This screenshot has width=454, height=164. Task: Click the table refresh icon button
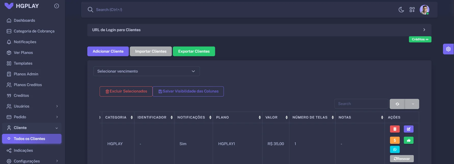397,104
